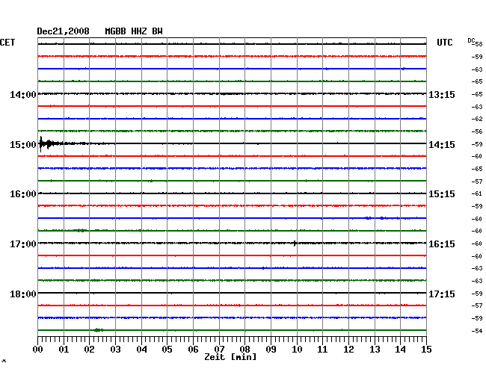The height and width of the screenshot is (369, 486).
Task: Click minute label "15" on the x-axis
Action: pos(426,350)
